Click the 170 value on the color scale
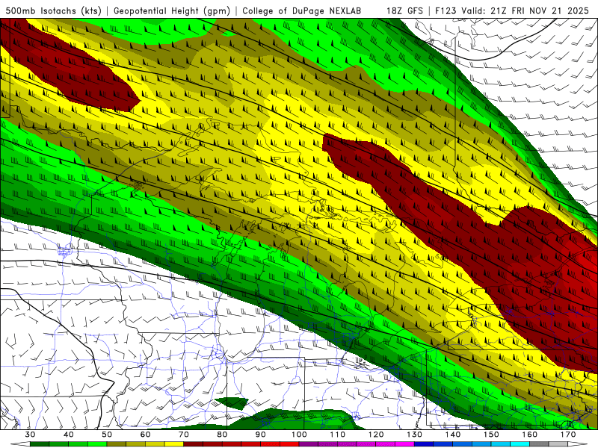Screen dimensions: 598x448 tap(568, 435)
